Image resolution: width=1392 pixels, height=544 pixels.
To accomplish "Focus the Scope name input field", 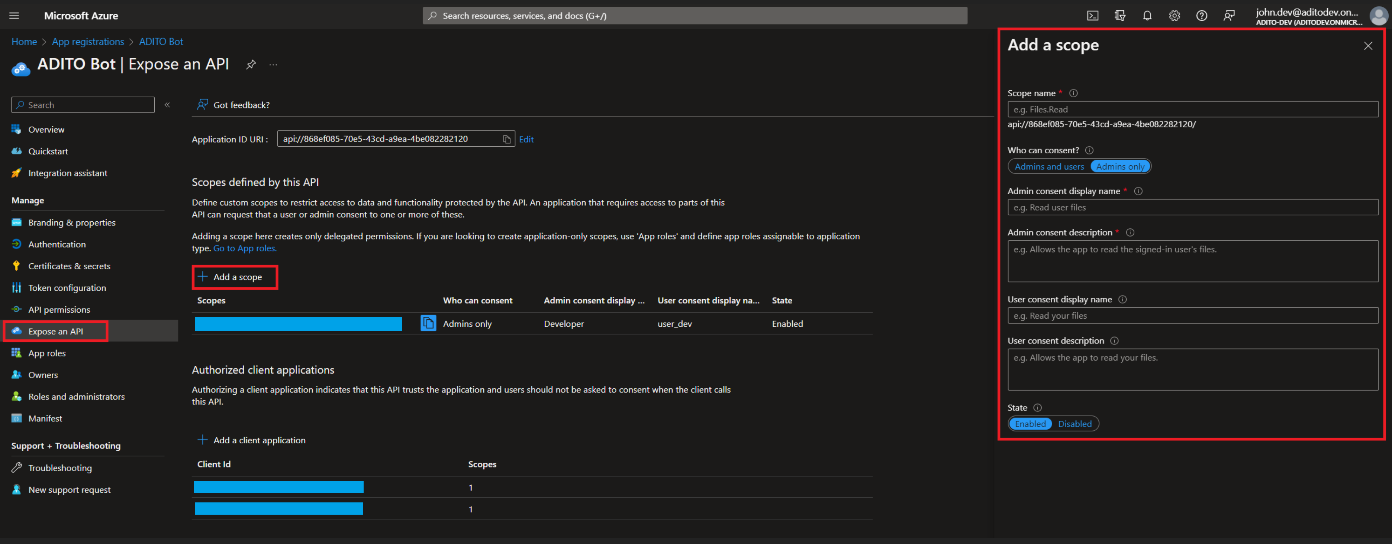I will point(1193,110).
